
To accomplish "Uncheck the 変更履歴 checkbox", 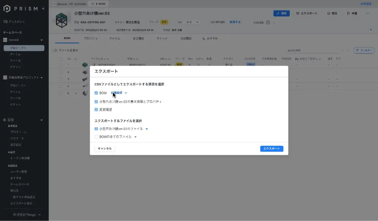I will coord(96,109).
